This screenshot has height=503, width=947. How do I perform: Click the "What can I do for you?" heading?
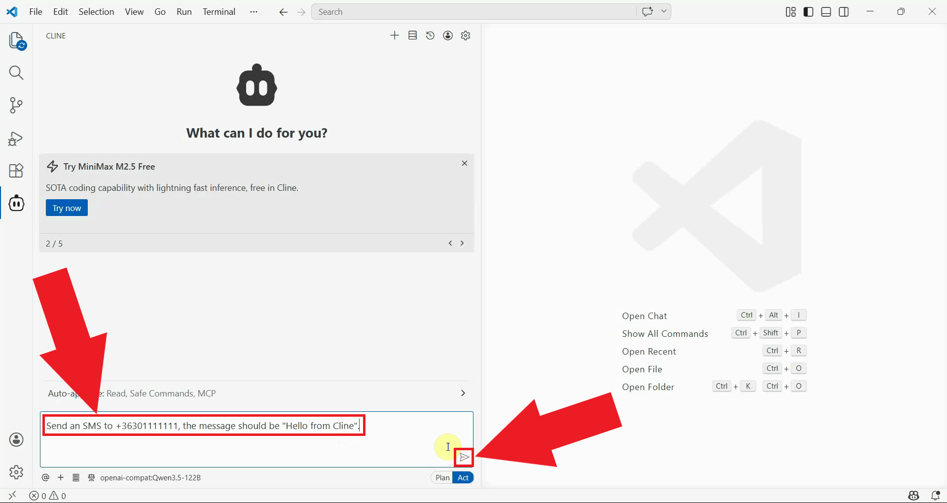click(x=256, y=133)
